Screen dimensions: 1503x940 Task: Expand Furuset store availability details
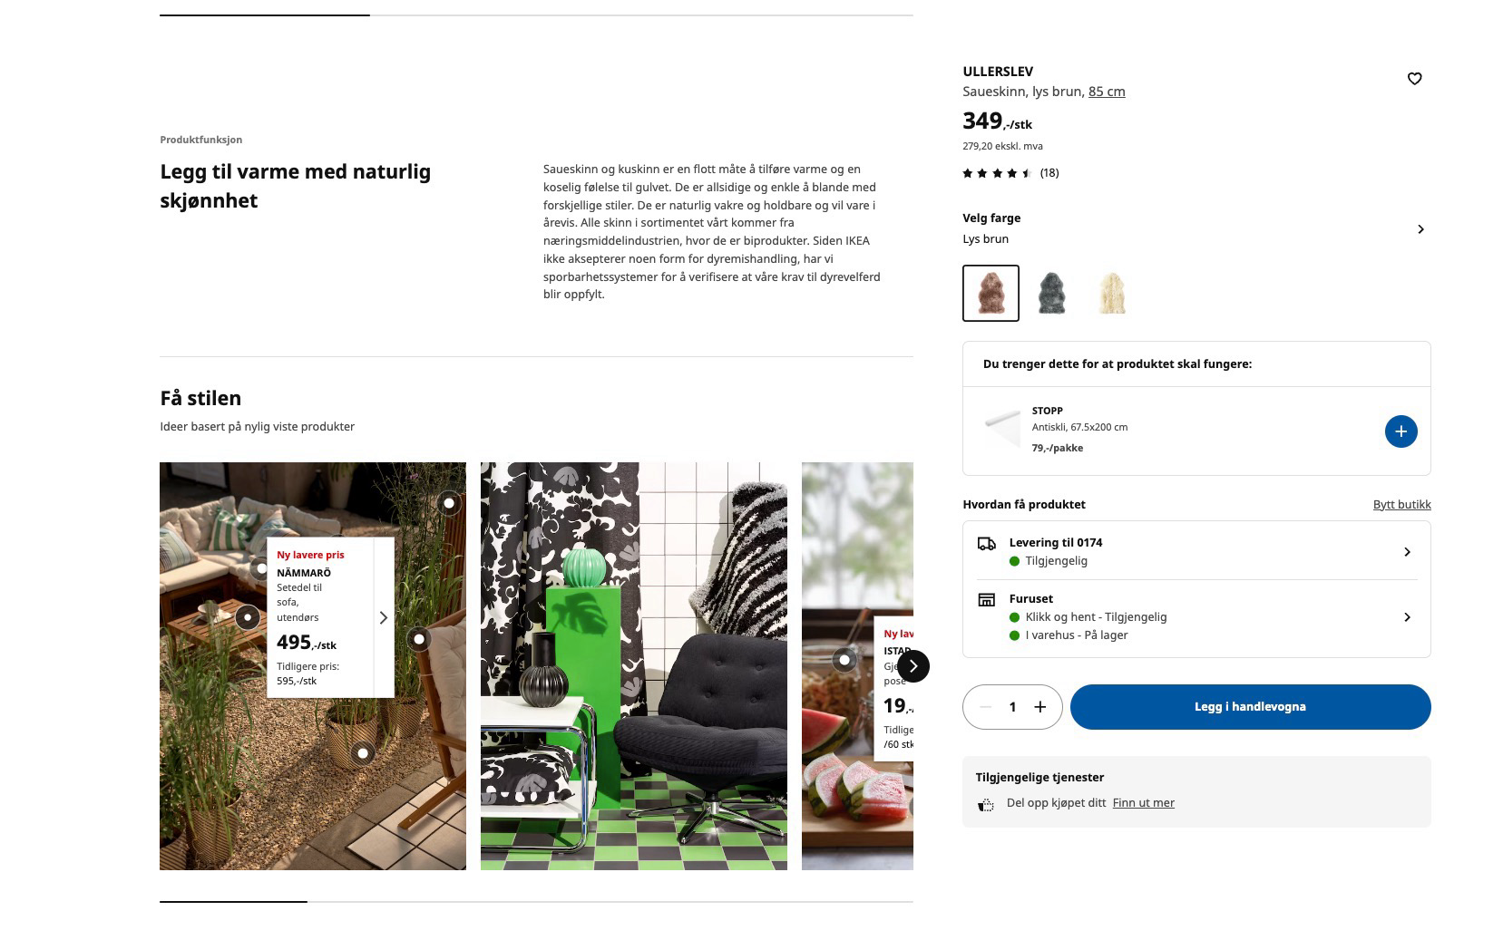1196,617
